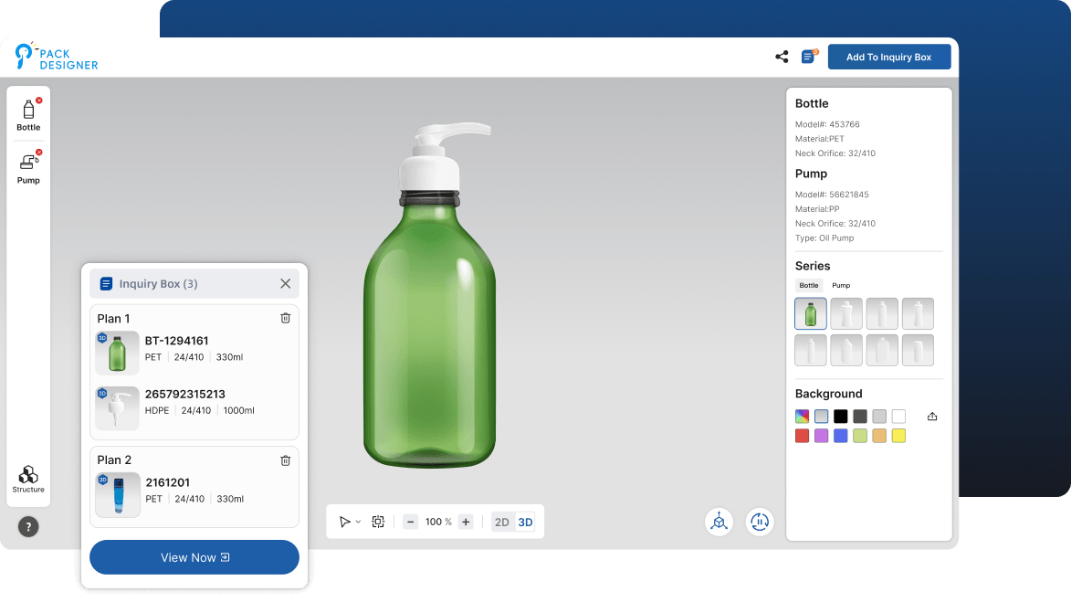Upload custom background image icon
The height and width of the screenshot is (602, 1071).
pos(932,417)
